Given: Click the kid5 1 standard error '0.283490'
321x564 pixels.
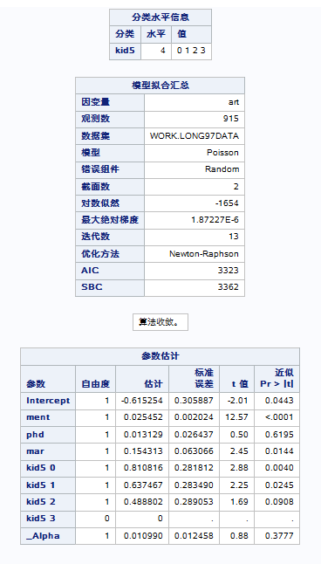Looking at the screenshot, I should click(x=194, y=485).
